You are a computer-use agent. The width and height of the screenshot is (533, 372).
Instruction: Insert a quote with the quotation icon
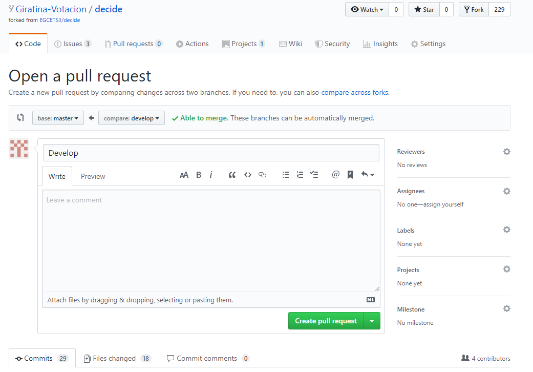tap(232, 175)
